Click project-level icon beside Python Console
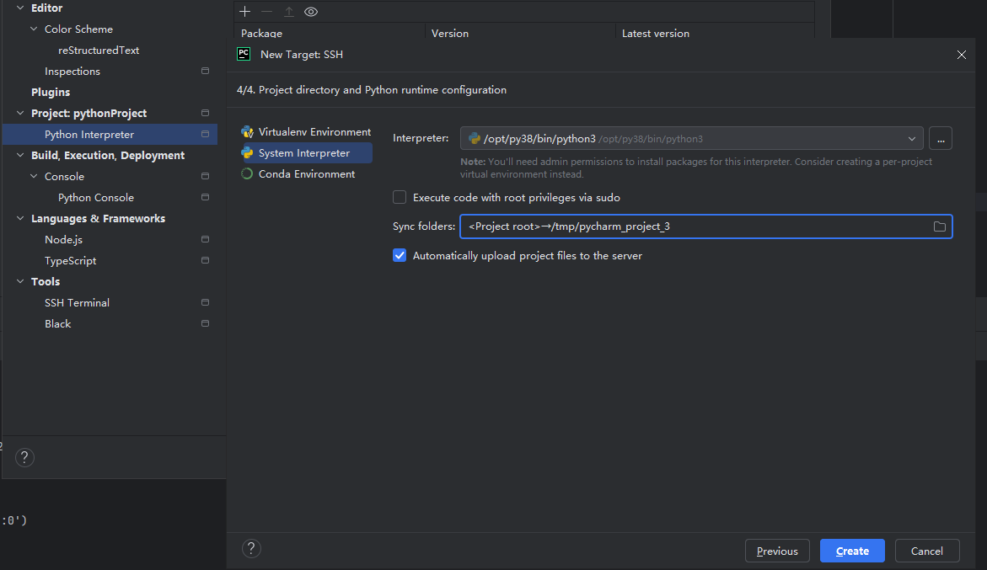 (x=205, y=197)
